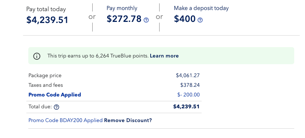Click the info icon in TrueBlue banner

(x=37, y=56)
